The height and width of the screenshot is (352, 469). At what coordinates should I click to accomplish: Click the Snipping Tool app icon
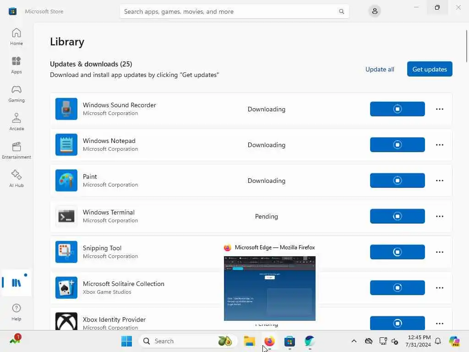coord(66,252)
